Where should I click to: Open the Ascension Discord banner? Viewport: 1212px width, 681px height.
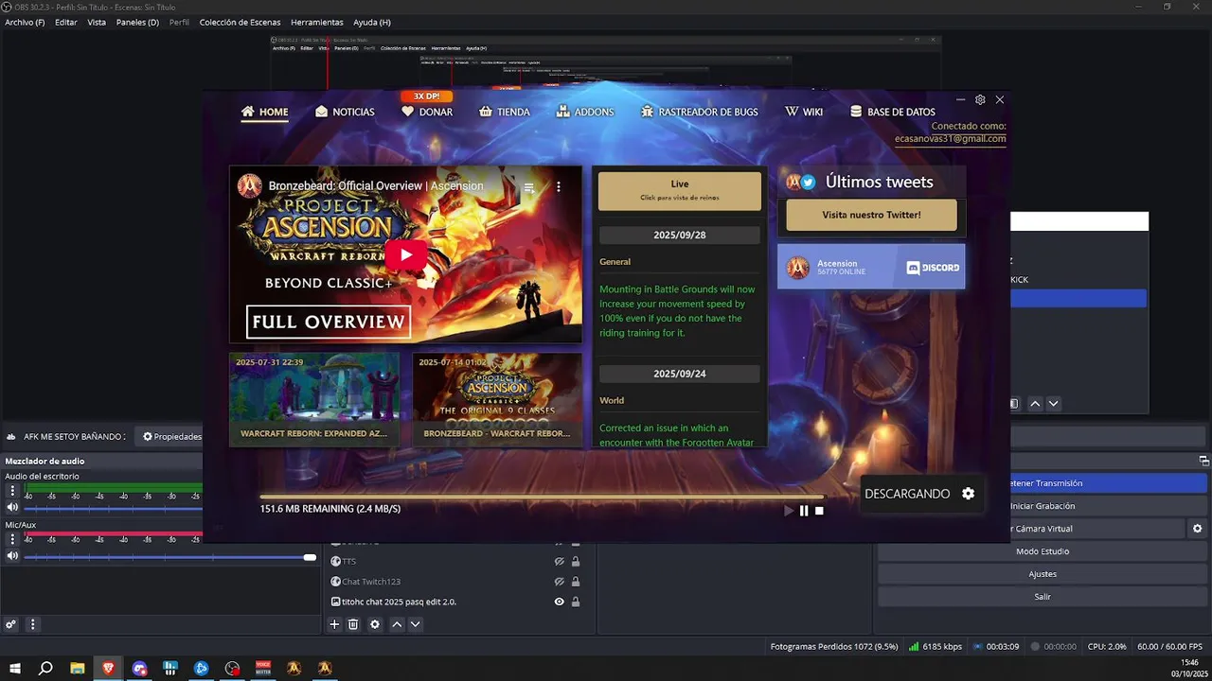click(x=871, y=267)
